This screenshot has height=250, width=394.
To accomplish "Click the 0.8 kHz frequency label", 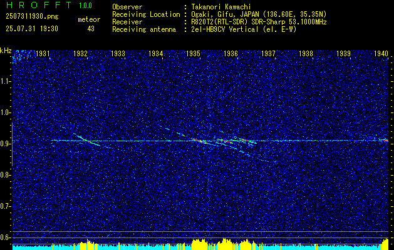I will (x=5, y=175).
